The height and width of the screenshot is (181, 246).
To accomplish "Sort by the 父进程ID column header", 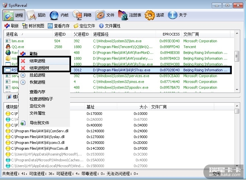I will click(x=81, y=34).
